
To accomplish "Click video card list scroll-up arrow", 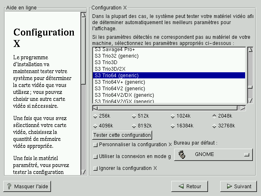I will [249, 50].
